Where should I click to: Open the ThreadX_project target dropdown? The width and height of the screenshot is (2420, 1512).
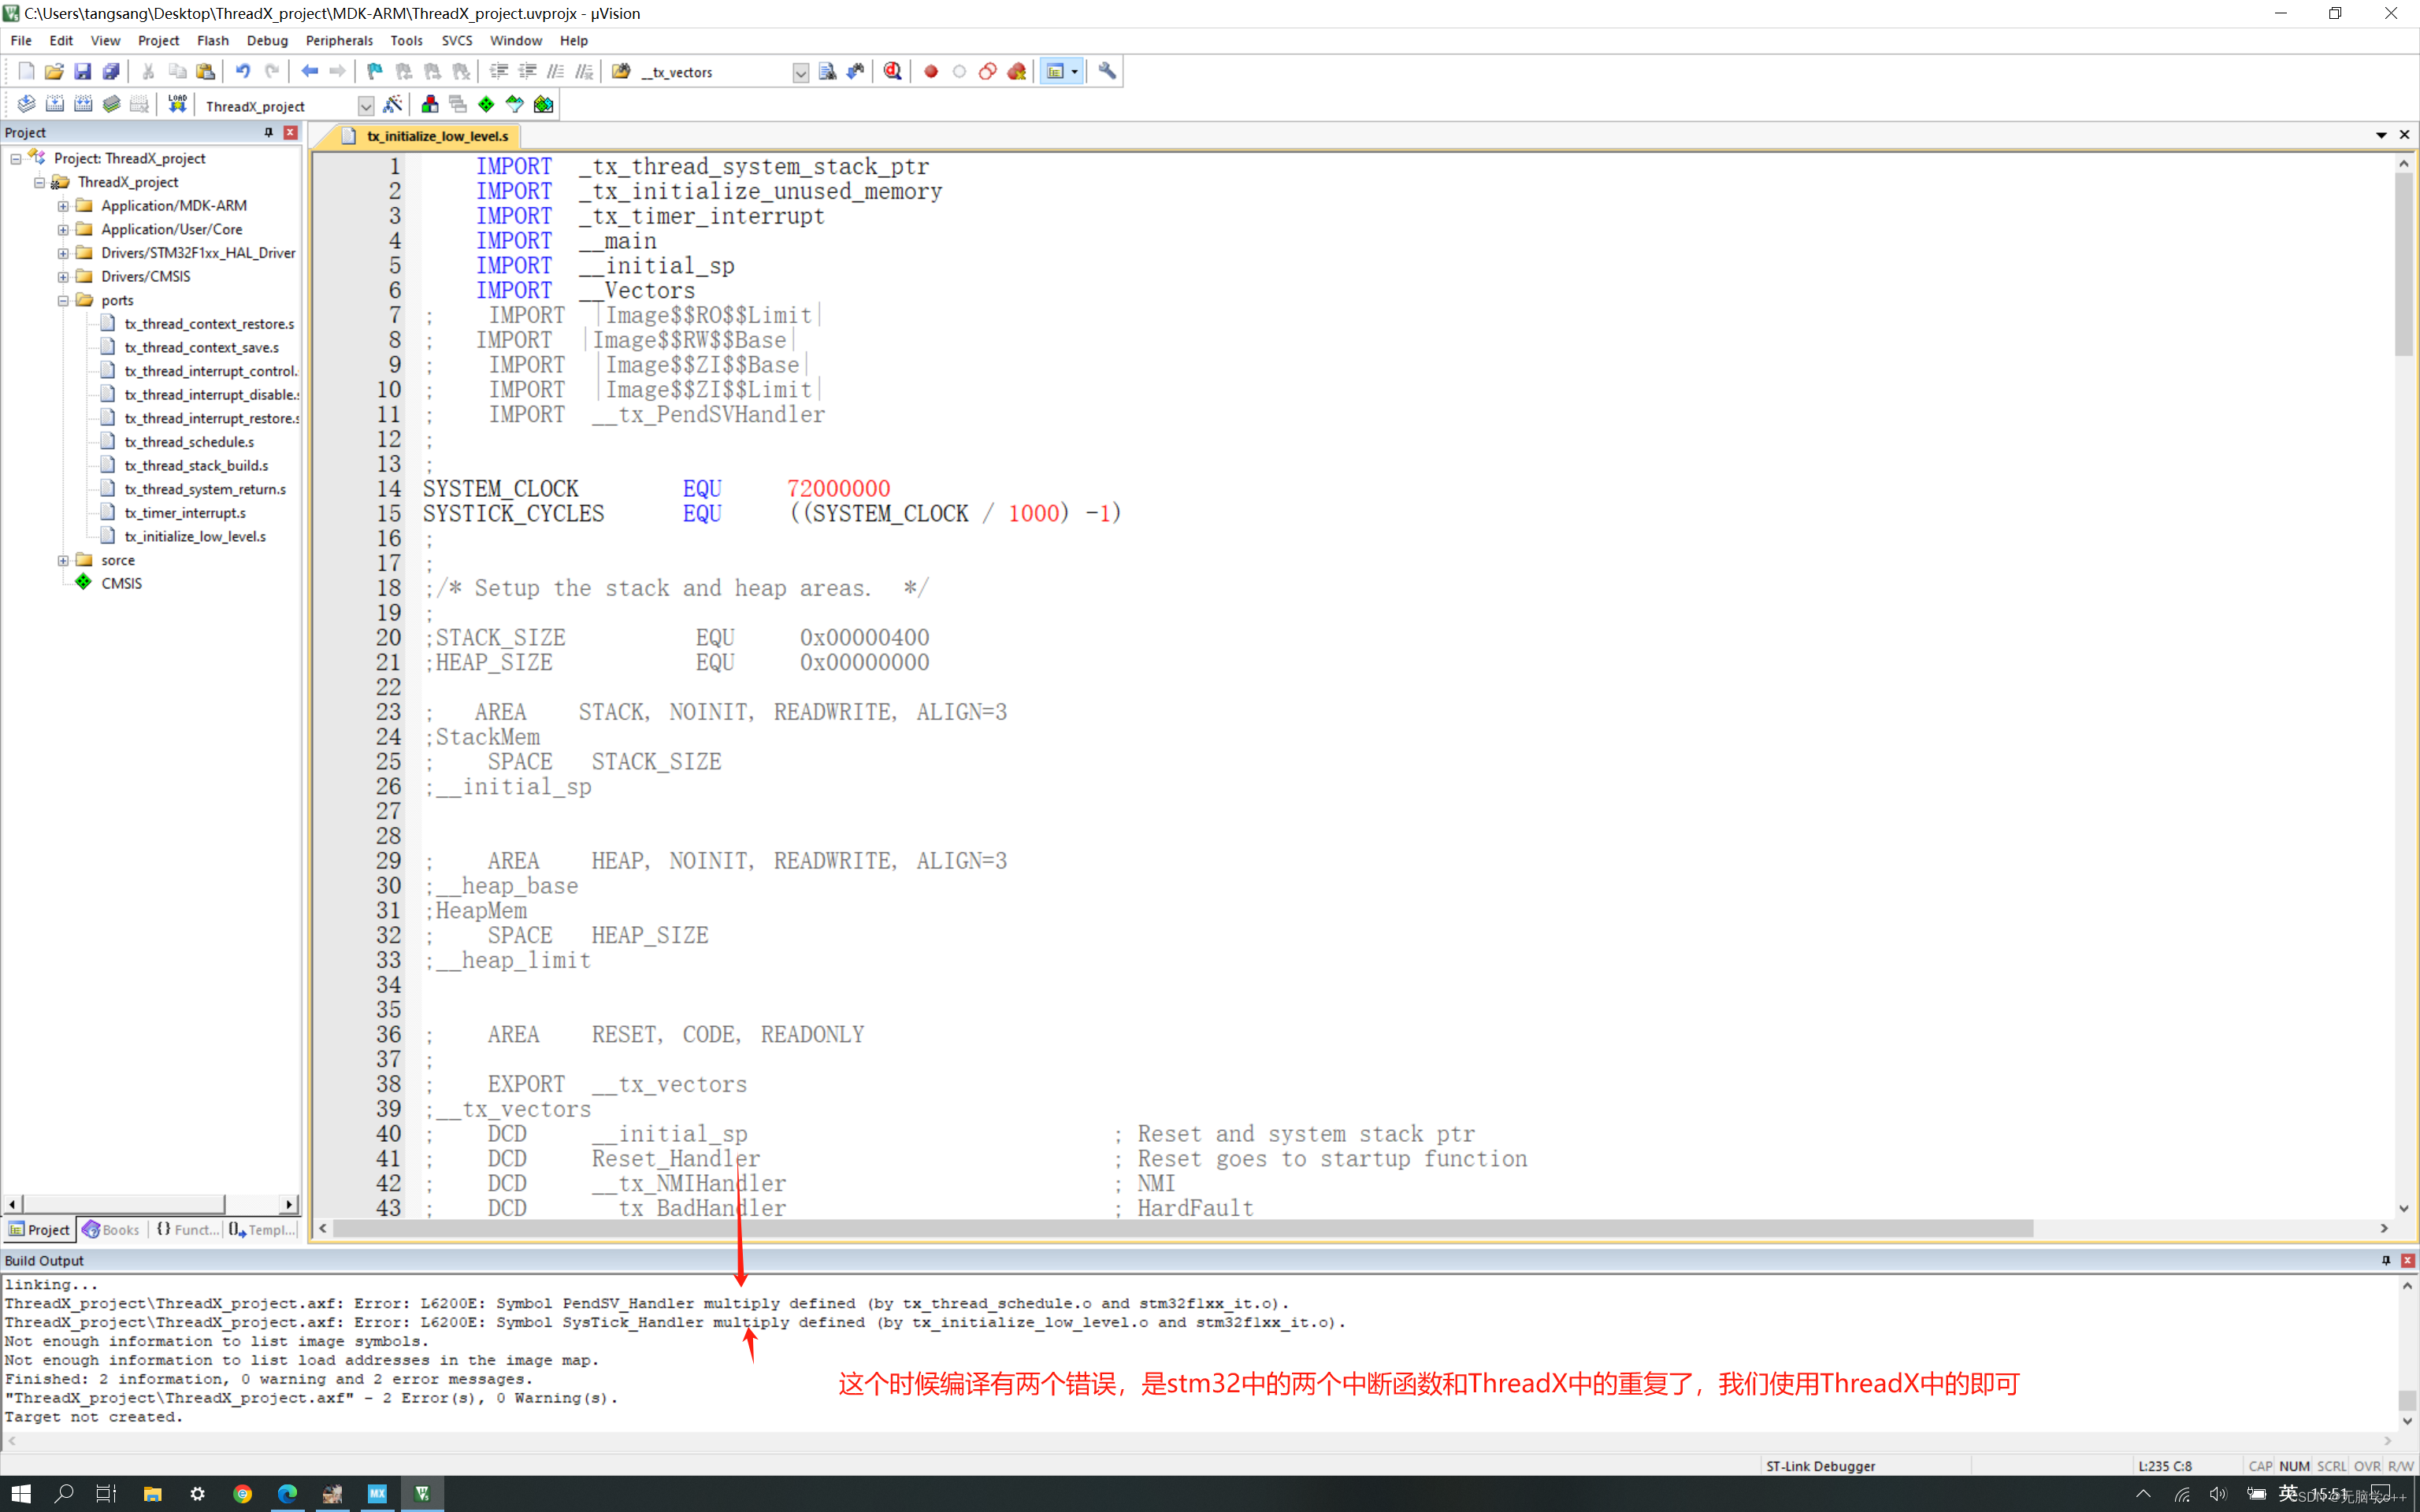[365, 106]
